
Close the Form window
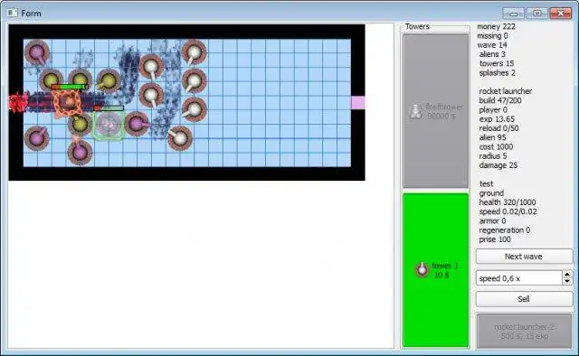pyautogui.click(x=561, y=14)
